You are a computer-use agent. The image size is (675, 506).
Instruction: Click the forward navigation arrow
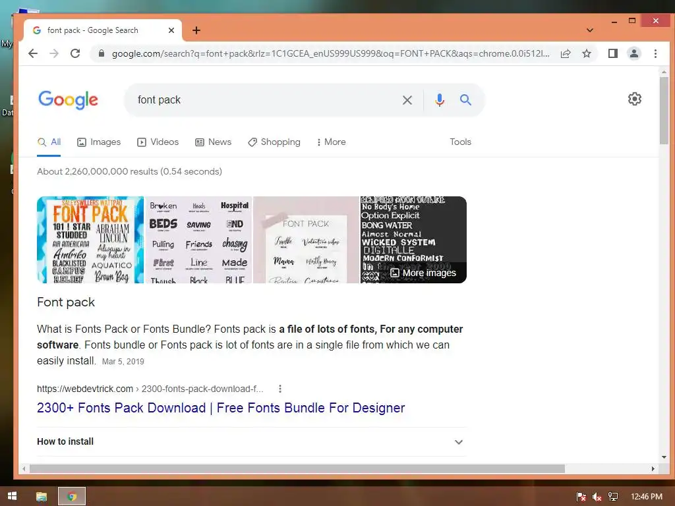(x=54, y=53)
